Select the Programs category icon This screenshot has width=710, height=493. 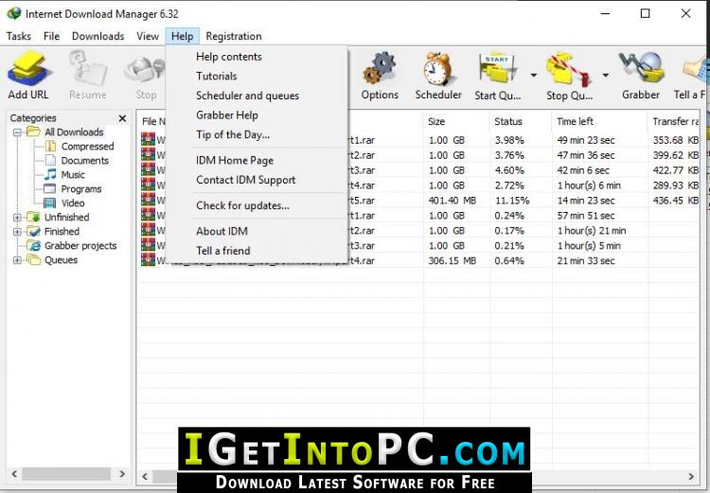point(50,189)
